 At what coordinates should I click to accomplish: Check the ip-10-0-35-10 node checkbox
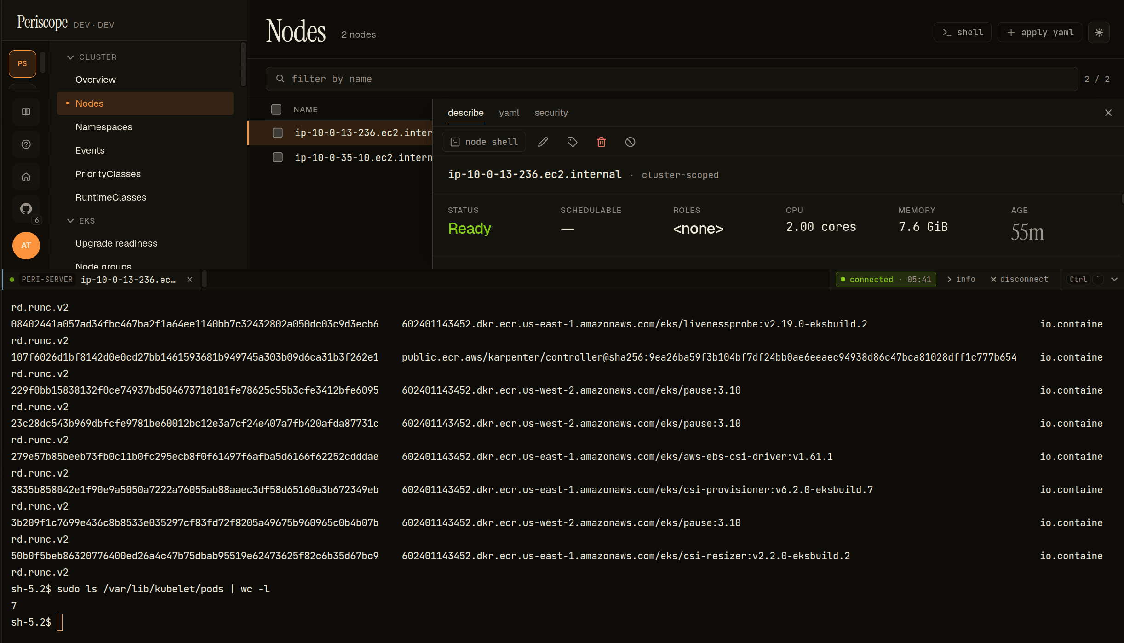coord(278,157)
